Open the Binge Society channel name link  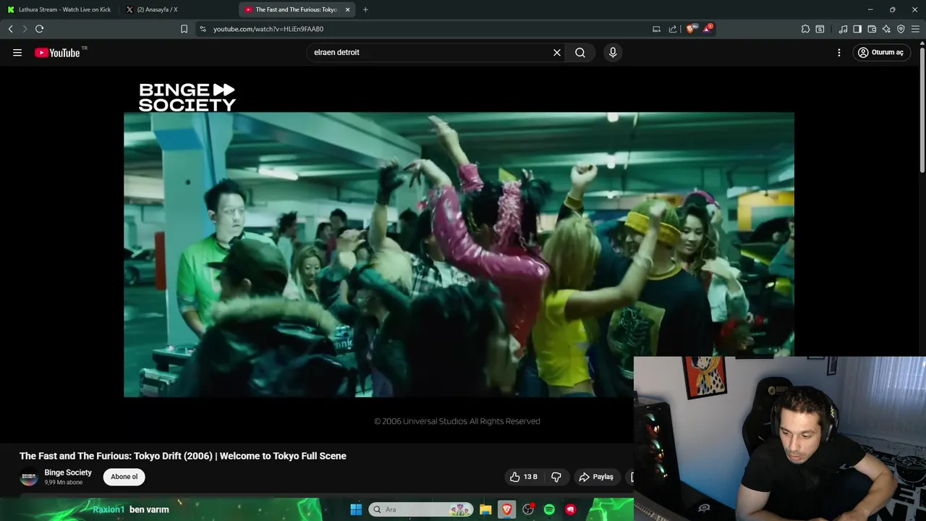click(x=68, y=473)
